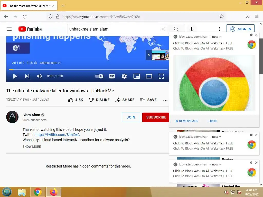Expand second notification chevron
Viewport: 263px width, 197px height.
coord(220,137)
